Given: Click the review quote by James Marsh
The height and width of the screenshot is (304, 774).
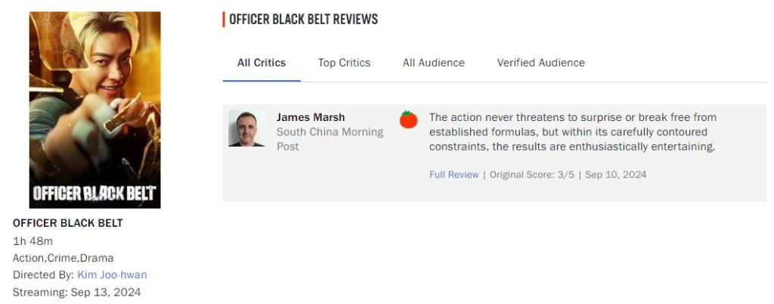Looking at the screenshot, I should coord(573,132).
